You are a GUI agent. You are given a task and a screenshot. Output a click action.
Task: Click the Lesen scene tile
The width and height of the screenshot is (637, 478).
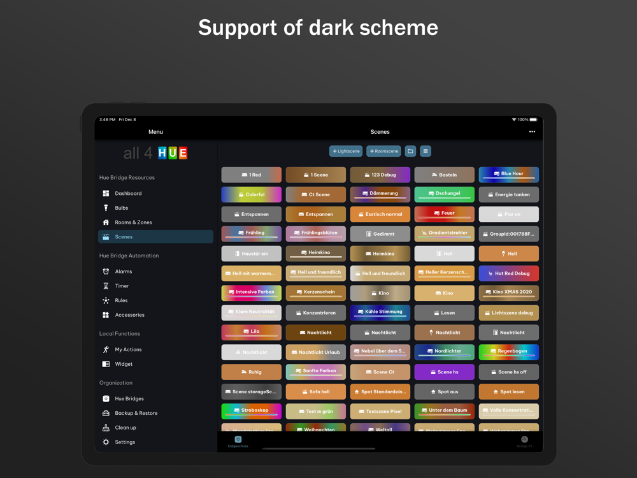(x=445, y=313)
